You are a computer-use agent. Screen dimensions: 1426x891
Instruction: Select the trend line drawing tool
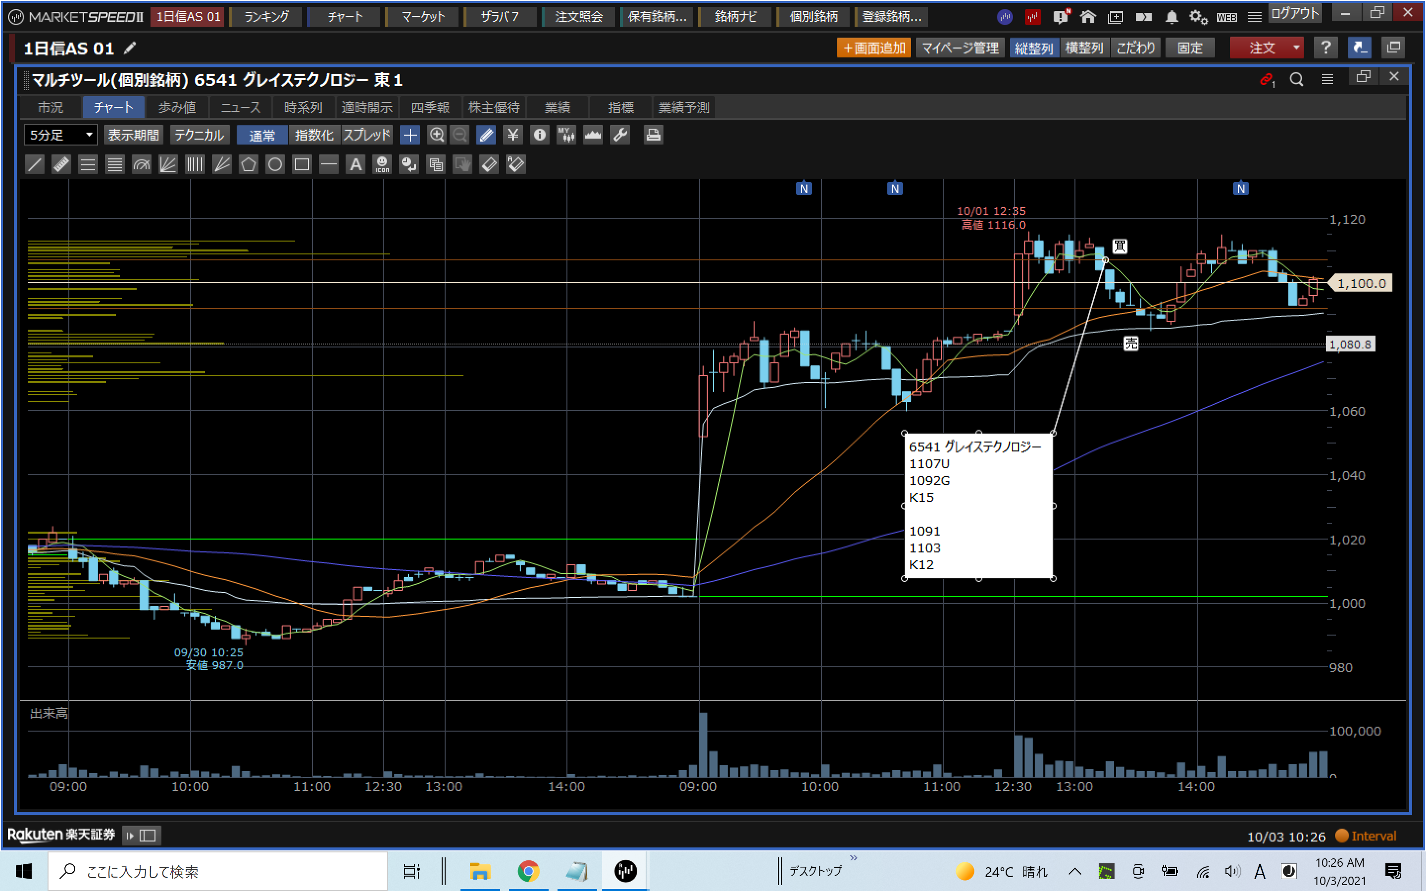[x=35, y=164]
